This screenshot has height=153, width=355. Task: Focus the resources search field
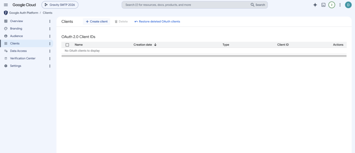[186, 5]
